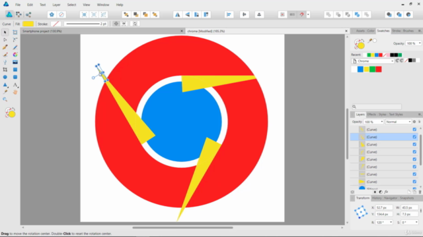Select the Vector Brush tool

(x=5, y=55)
